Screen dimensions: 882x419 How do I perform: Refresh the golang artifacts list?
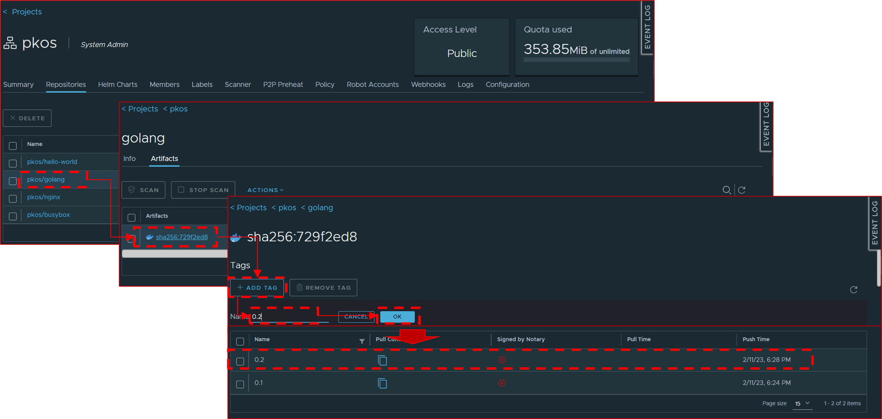[x=742, y=190]
